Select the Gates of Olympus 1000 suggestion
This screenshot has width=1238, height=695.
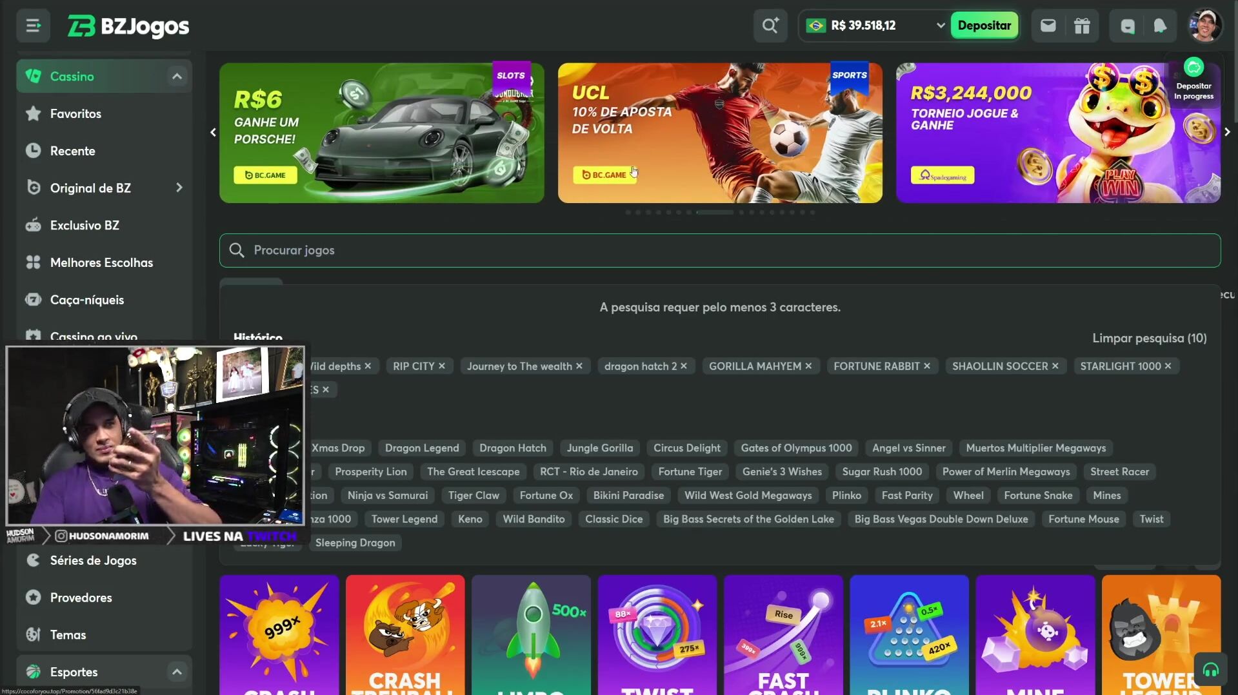click(x=796, y=448)
